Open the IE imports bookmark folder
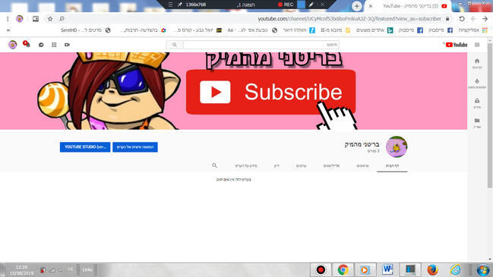 335,30
